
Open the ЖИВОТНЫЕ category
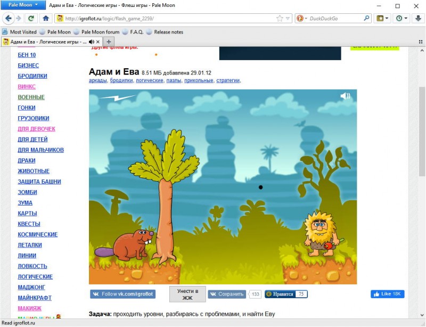pyautogui.click(x=34, y=171)
